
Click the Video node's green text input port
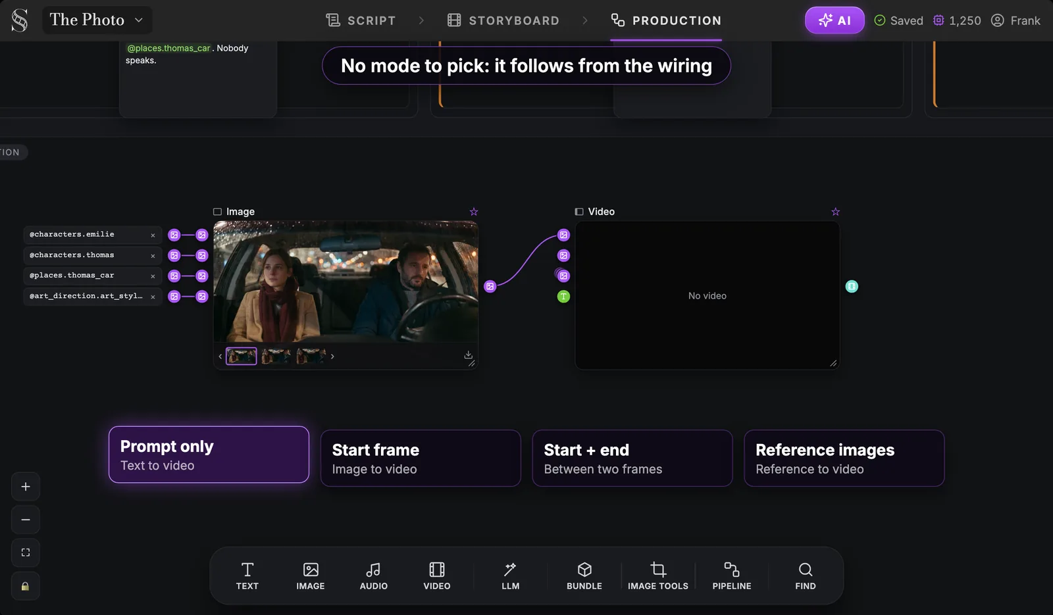tap(563, 297)
